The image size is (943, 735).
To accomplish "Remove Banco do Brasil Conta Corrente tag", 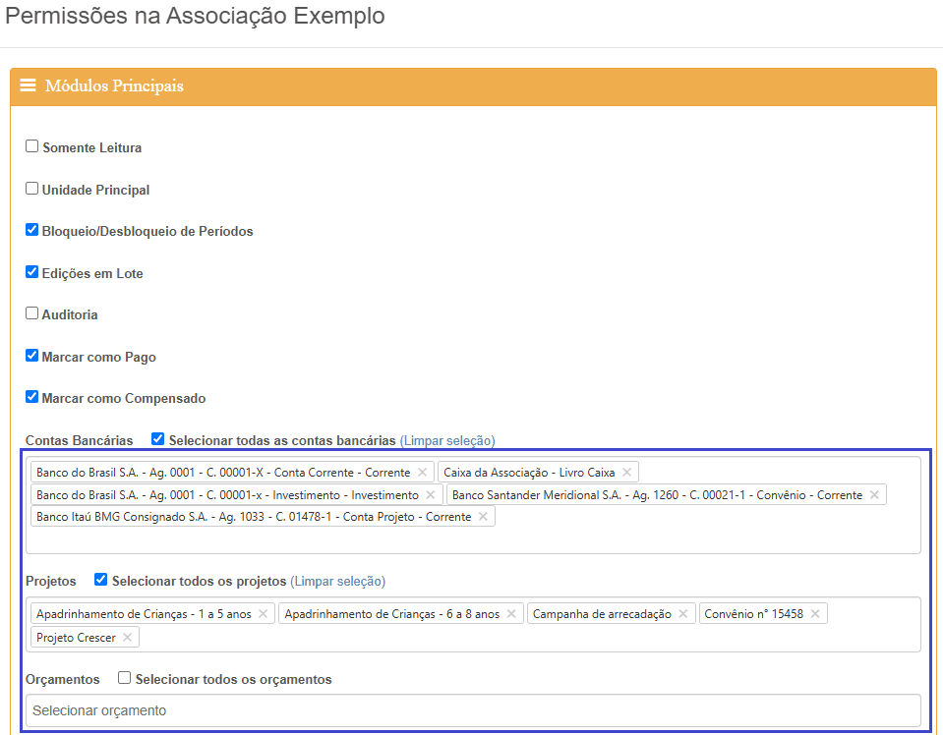I will 422,473.
